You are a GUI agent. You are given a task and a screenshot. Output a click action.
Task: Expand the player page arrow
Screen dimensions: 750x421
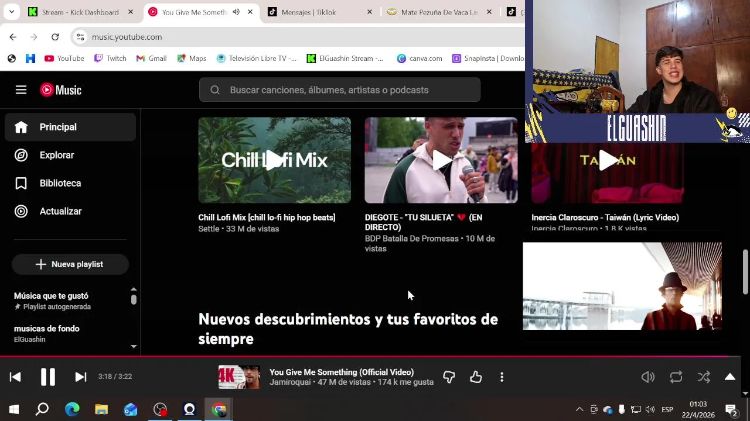(730, 377)
